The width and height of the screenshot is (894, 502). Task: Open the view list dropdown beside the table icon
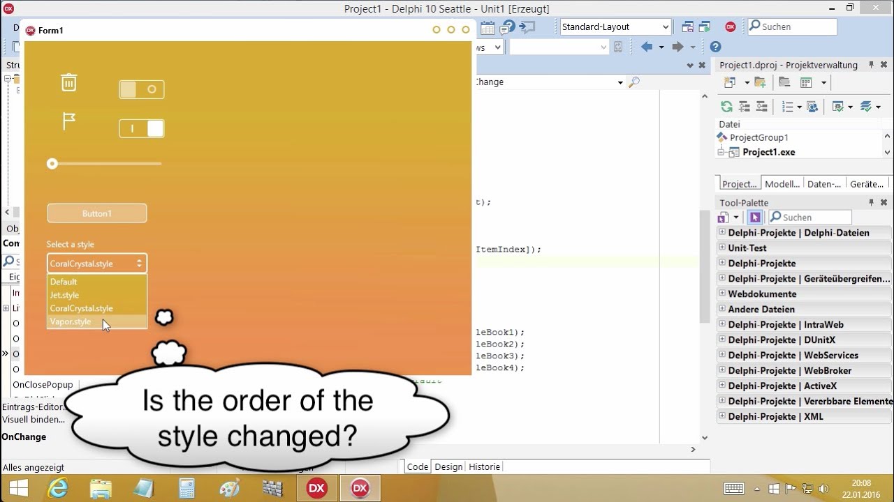pos(823,83)
